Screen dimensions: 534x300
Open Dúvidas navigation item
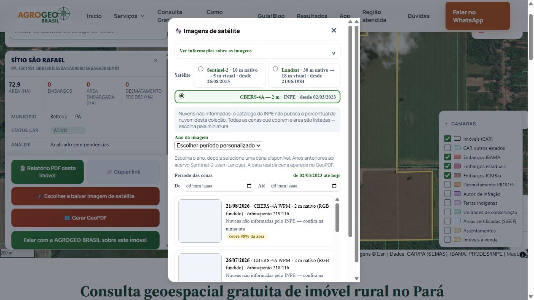[x=419, y=16]
